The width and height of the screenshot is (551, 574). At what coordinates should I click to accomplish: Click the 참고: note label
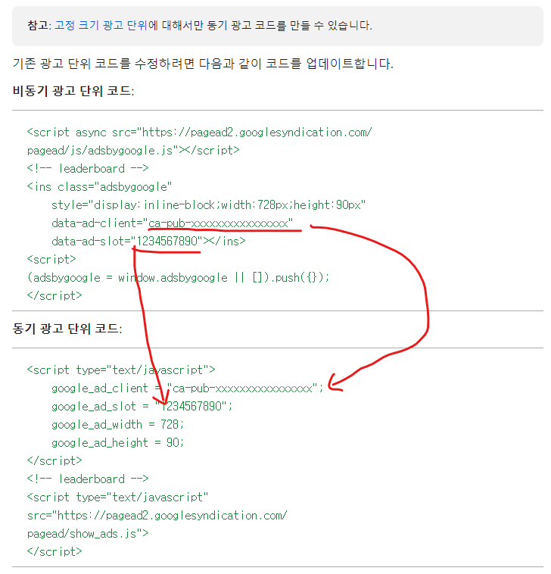point(39,25)
